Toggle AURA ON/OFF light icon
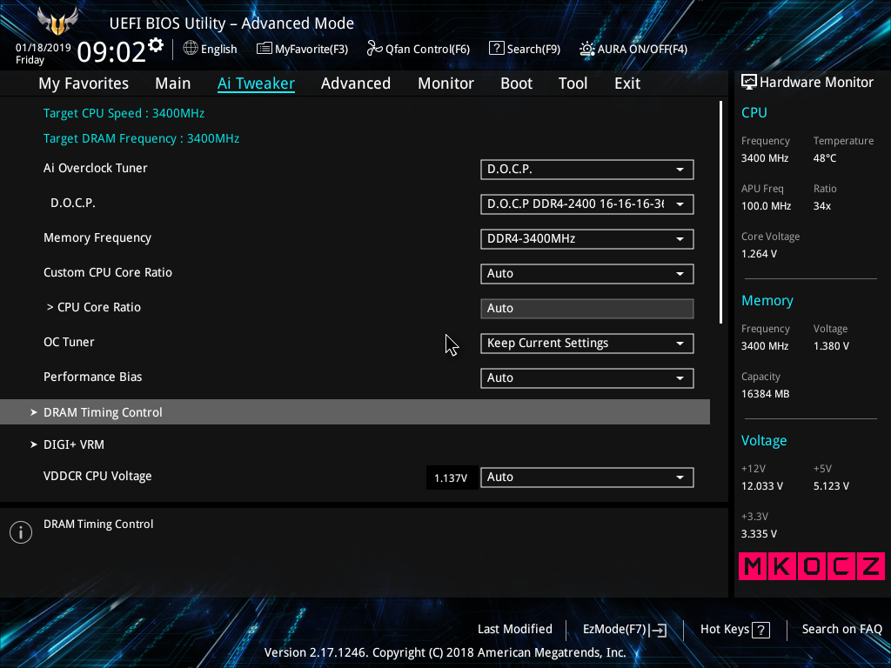This screenshot has height=668, width=891. click(586, 49)
